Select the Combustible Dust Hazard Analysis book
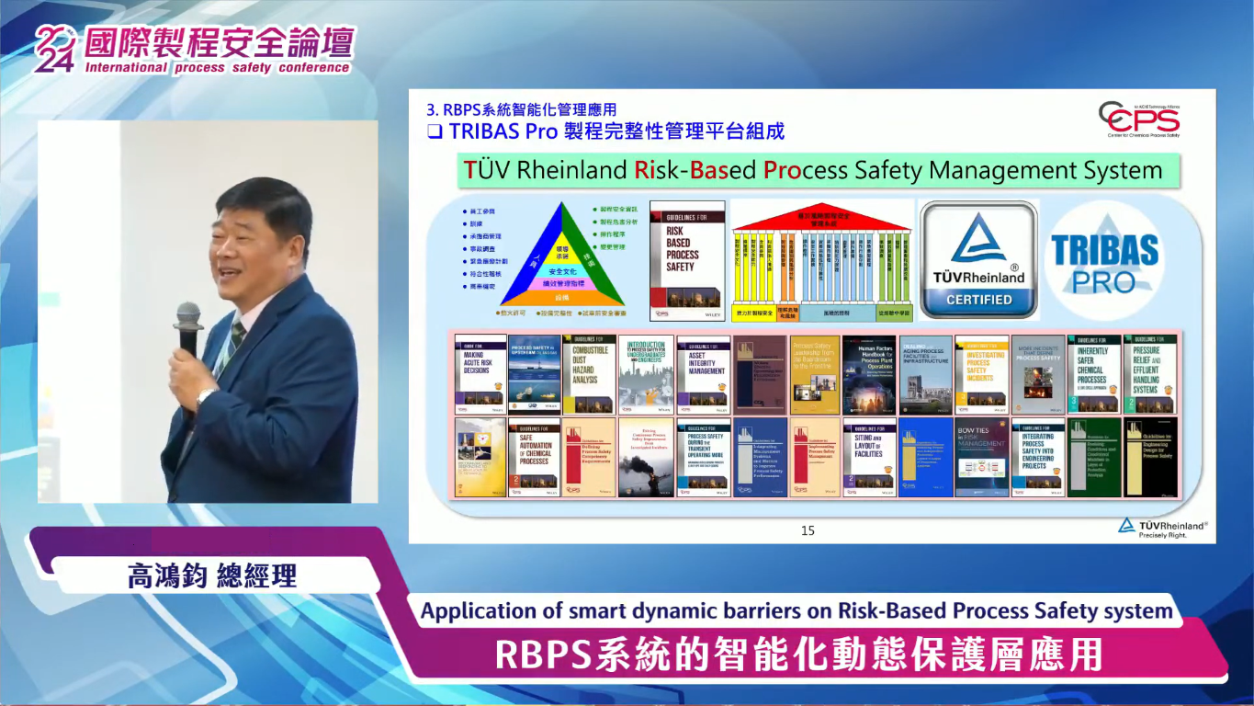The height and width of the screenshot is (706, 1254). 590,375
